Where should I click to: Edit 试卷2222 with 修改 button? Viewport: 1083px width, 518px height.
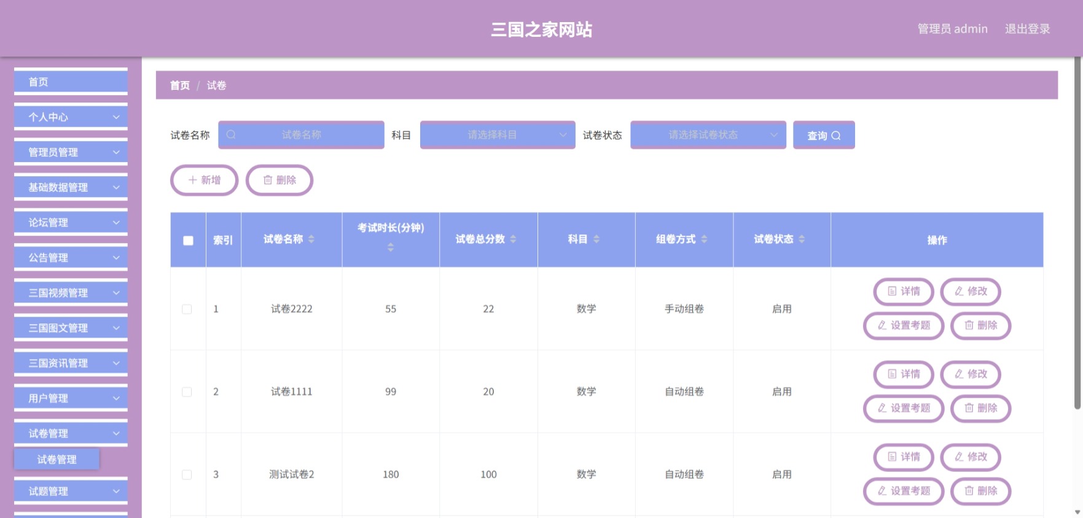(x=971, y=292)
